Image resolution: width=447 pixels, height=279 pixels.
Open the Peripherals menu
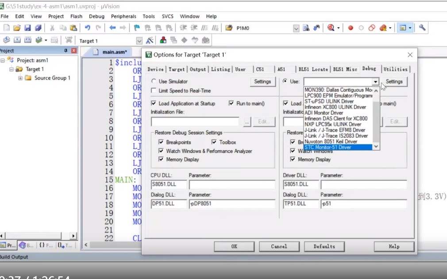(x=123, y=16)
